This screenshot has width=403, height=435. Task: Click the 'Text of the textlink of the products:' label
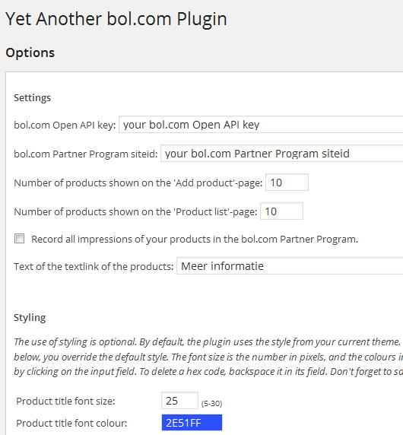94,267
